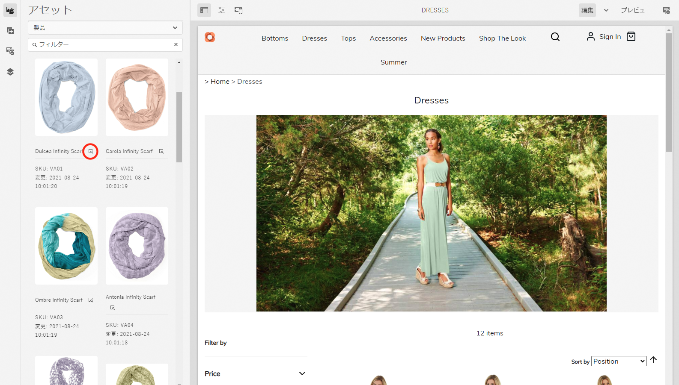Click the orange store logo
The width and height of the screenshot is (679, 385).
tap(210, 37)
